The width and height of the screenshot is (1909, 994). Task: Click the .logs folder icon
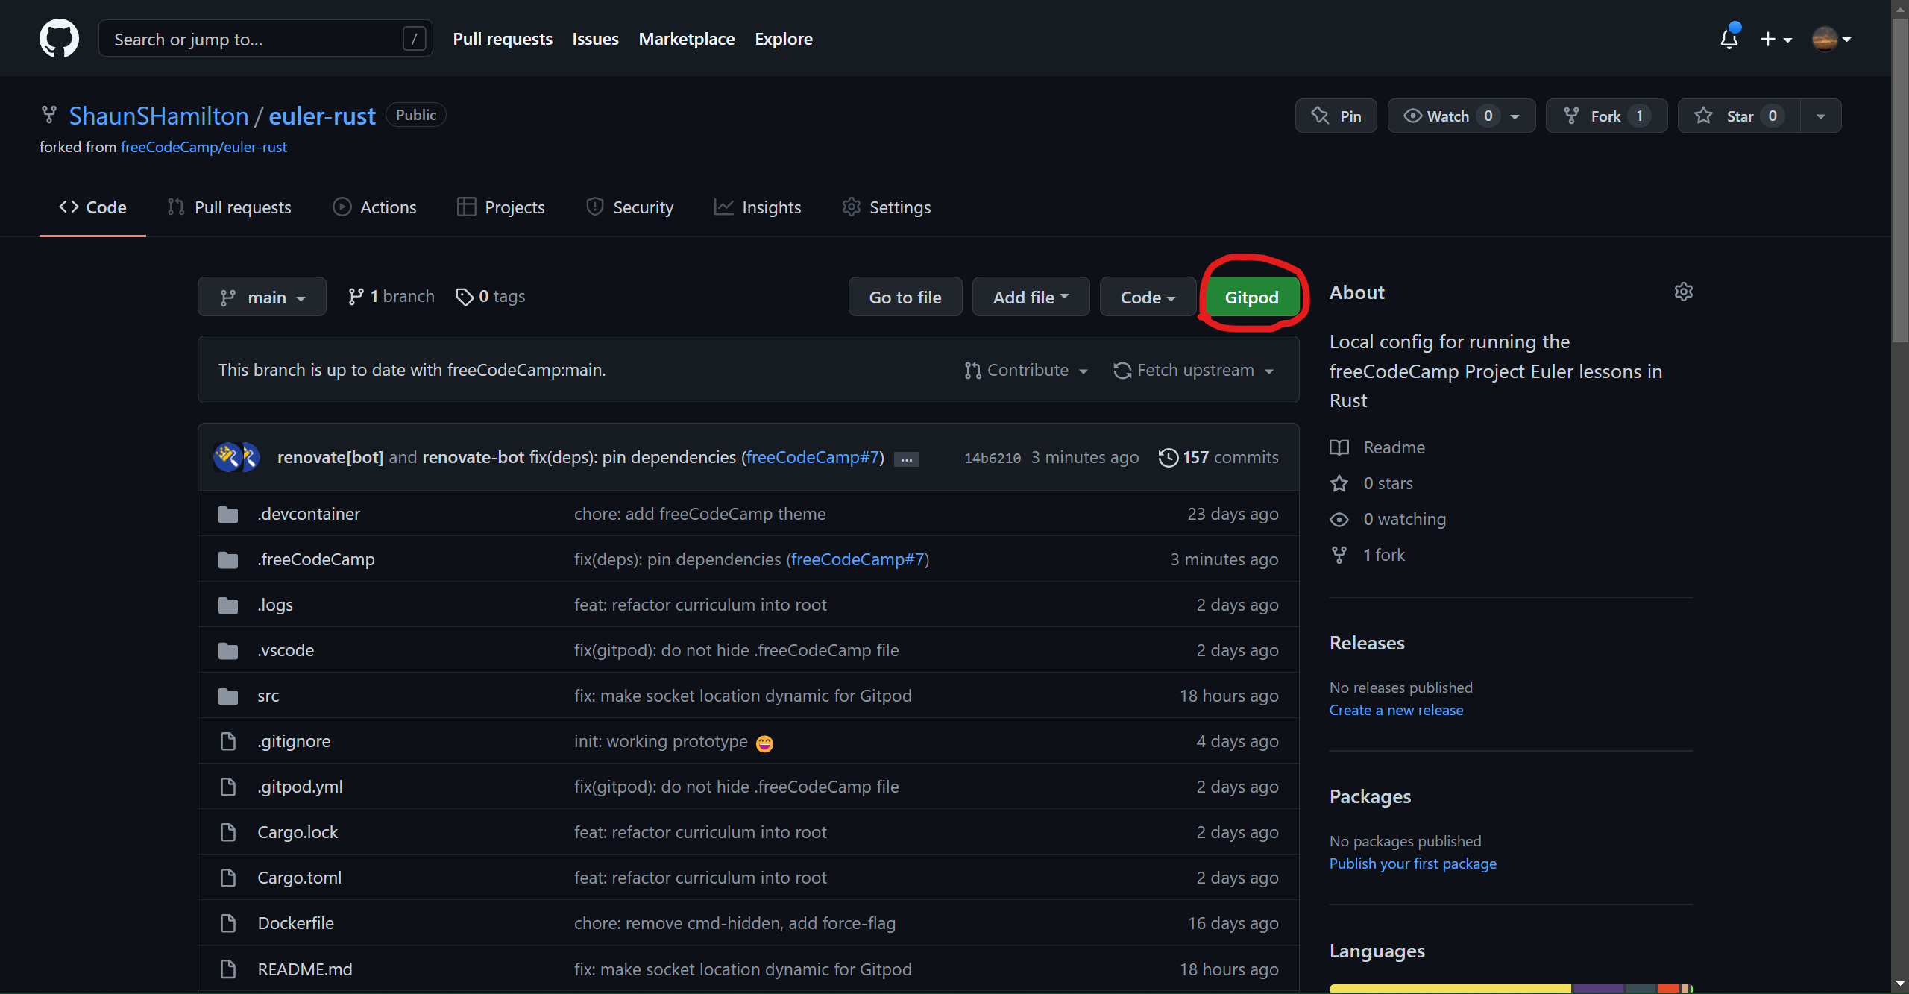[x=228, y=605]
